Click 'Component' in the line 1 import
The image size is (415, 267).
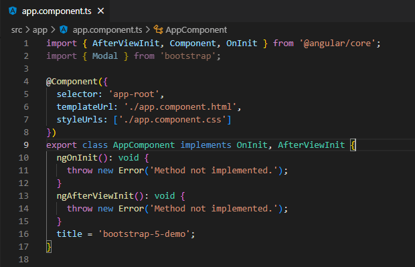pos(193,43)
